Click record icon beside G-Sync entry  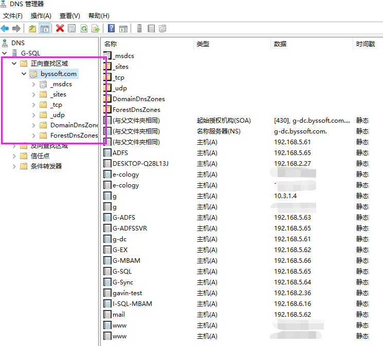pos(107,282)
